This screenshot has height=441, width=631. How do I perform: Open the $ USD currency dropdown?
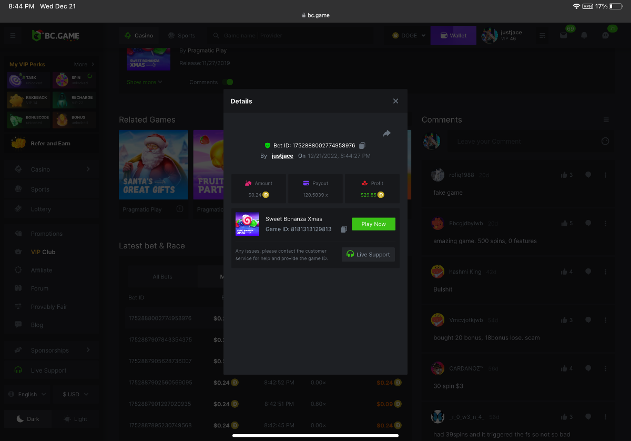(75, 394)
